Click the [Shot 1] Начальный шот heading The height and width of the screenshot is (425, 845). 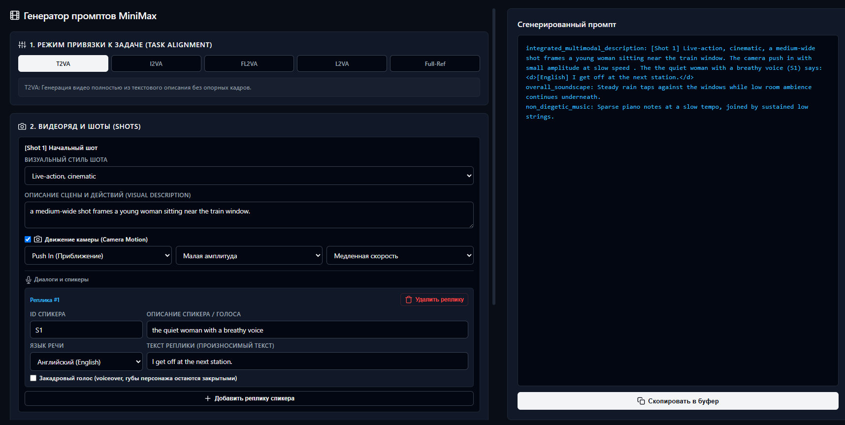point(61,148)
